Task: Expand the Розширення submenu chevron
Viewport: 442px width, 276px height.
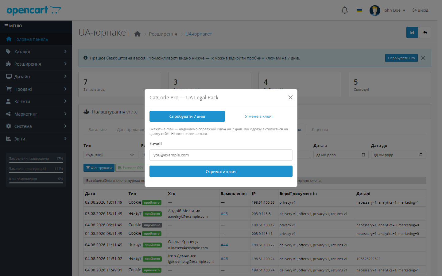Action: 65,64
